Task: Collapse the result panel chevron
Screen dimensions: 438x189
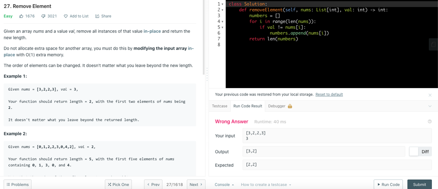Action: (x=430, y=106)
